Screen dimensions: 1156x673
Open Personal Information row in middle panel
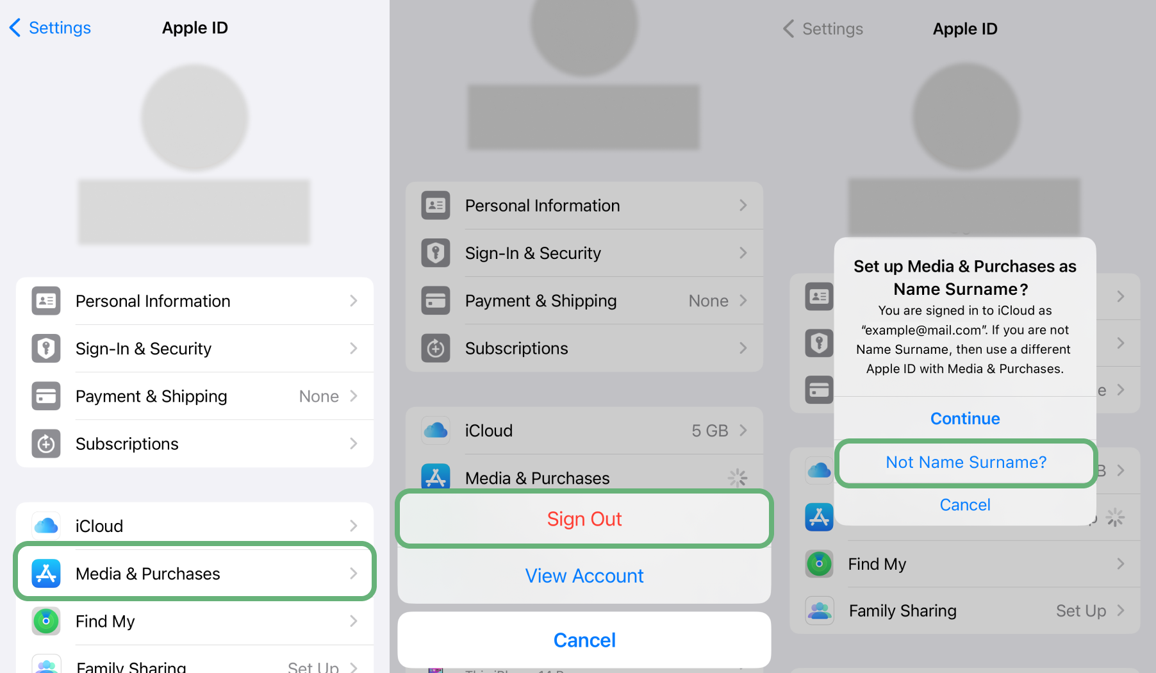[584, 206]
